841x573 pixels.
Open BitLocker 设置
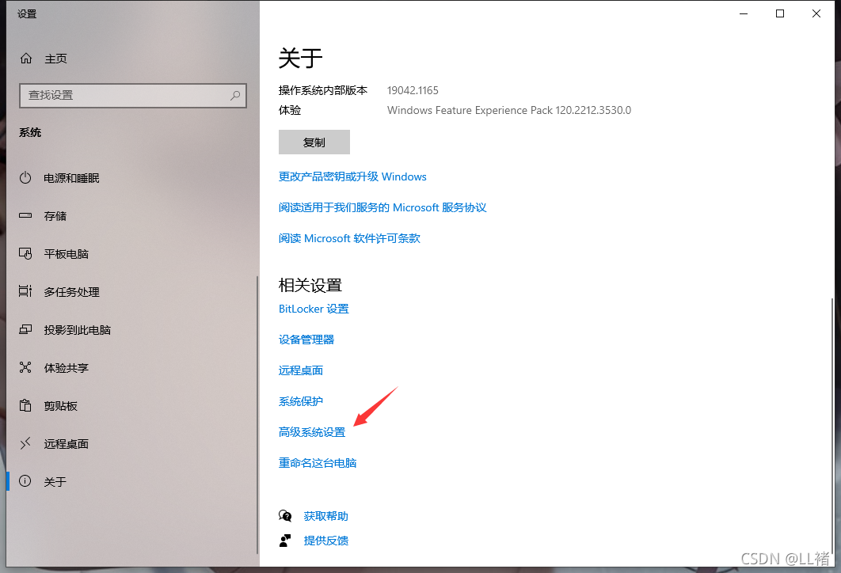tap(313, 308)
